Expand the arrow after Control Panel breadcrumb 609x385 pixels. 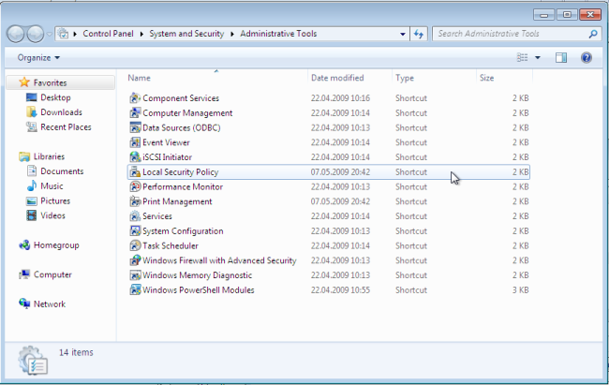141,34
